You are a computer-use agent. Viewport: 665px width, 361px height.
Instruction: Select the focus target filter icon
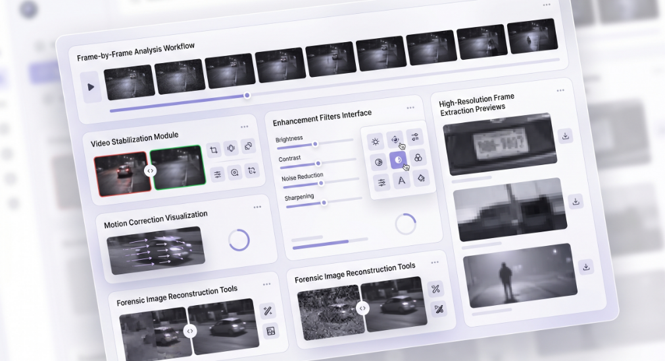pyautogui.click(x=395, y=139)
